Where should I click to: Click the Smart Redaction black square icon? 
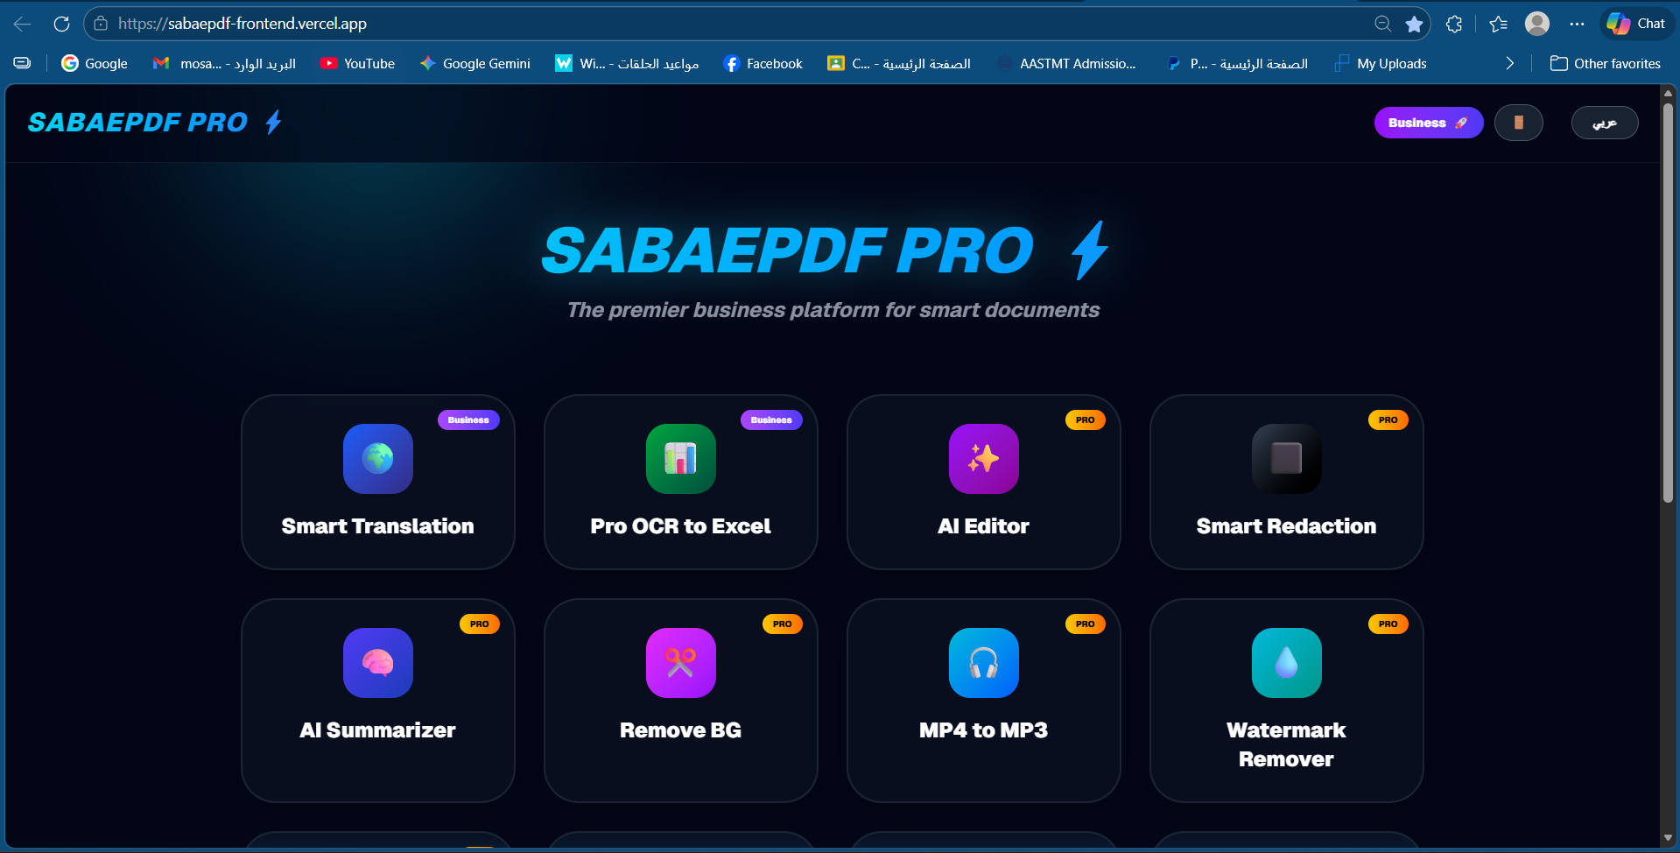[x=1286, y=458]
